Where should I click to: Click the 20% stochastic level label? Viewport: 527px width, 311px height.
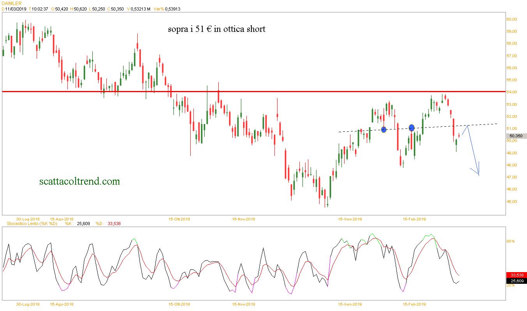click(510, 285)
